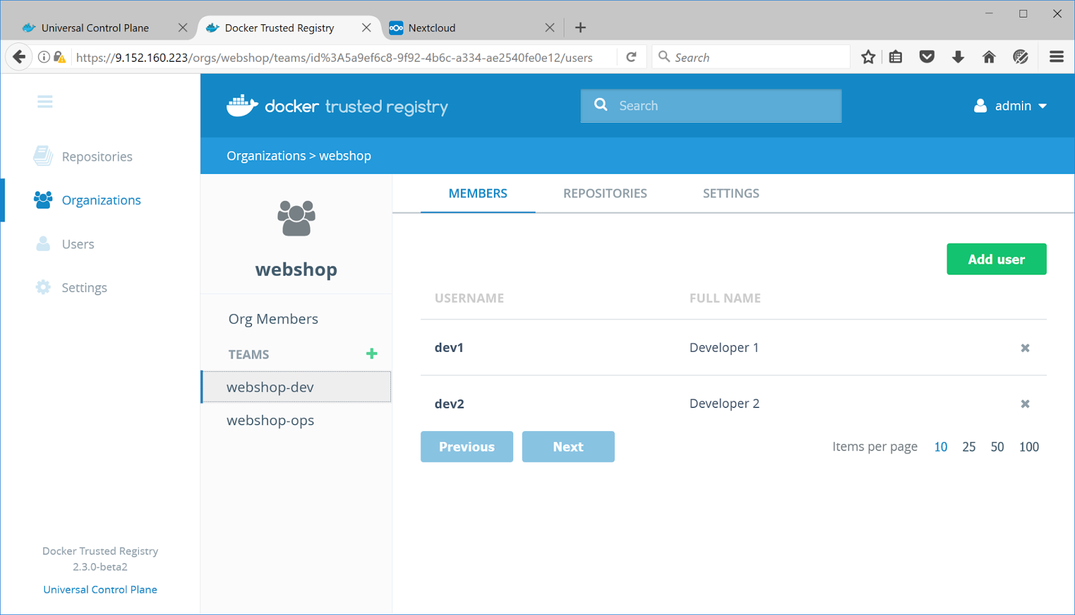Click the Pocket icon in browser toolbar

[927, 57]
